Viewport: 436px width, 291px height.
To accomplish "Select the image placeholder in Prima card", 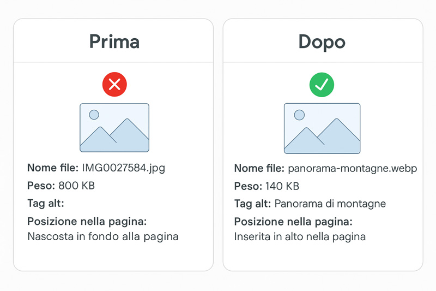I will point(114,128).
